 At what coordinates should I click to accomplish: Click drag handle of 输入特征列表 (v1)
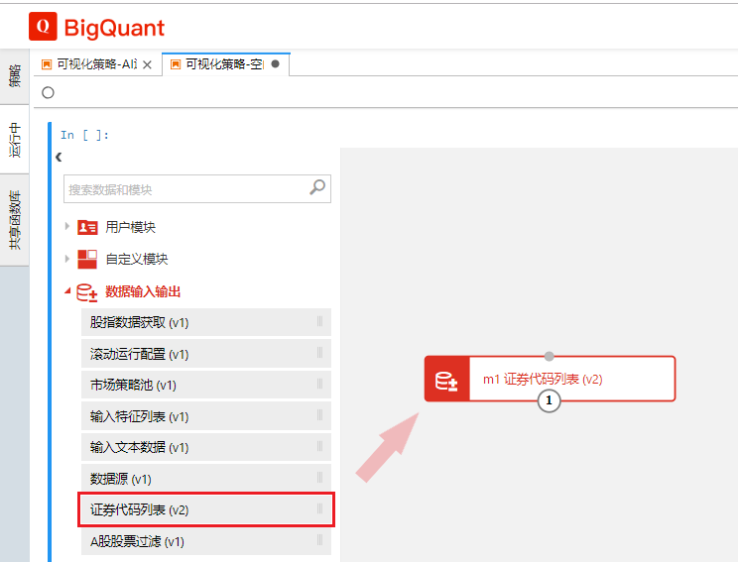tap(320, 414)
